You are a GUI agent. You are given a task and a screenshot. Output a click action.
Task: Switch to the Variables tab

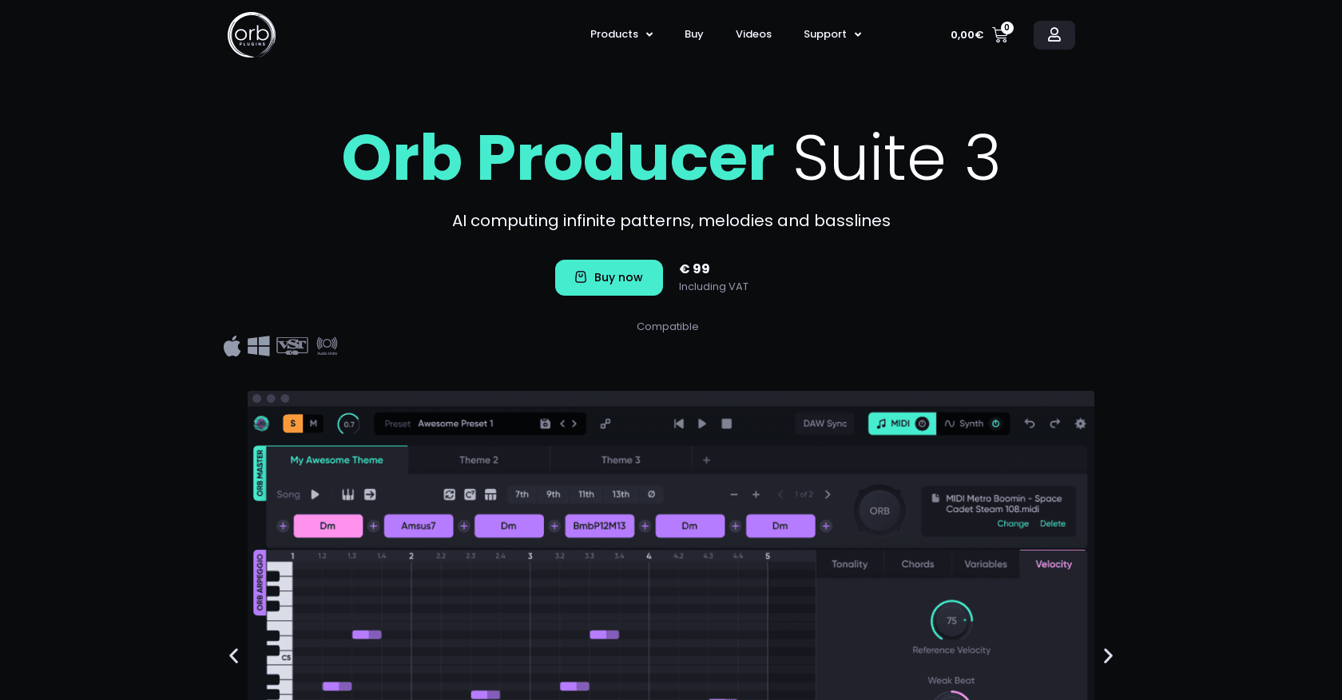coord(986,564)
